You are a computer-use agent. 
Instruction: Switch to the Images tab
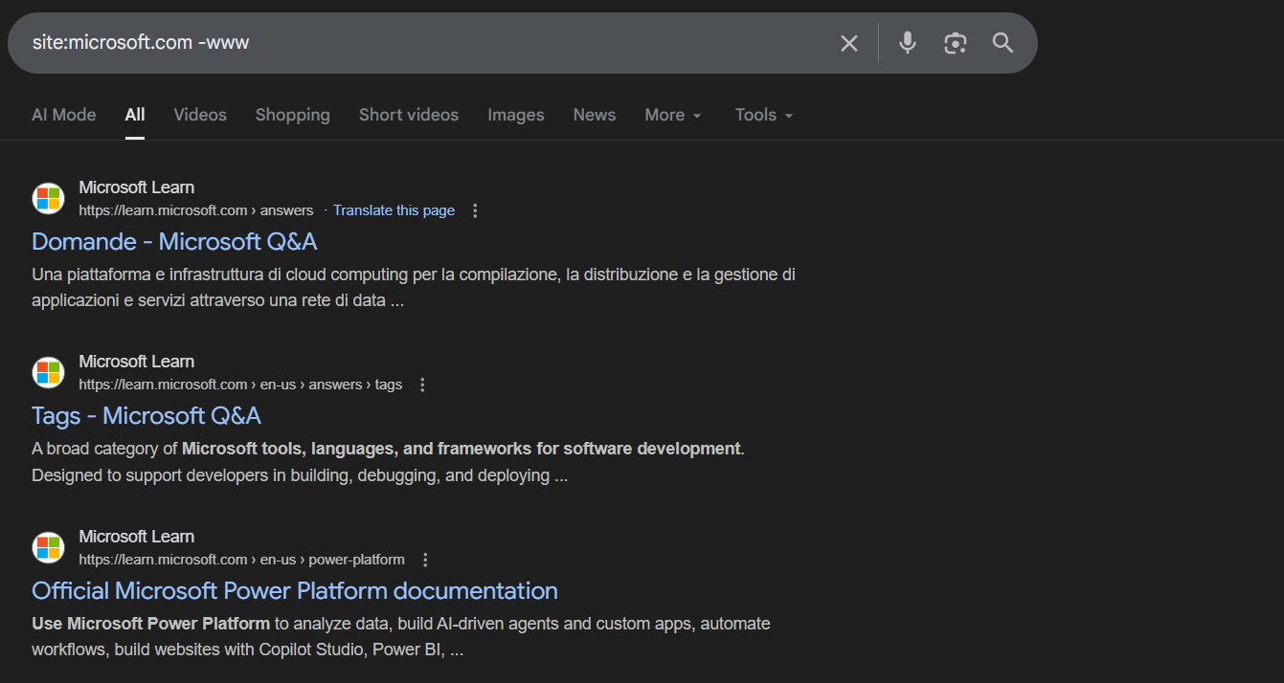[x=515, y=115]
